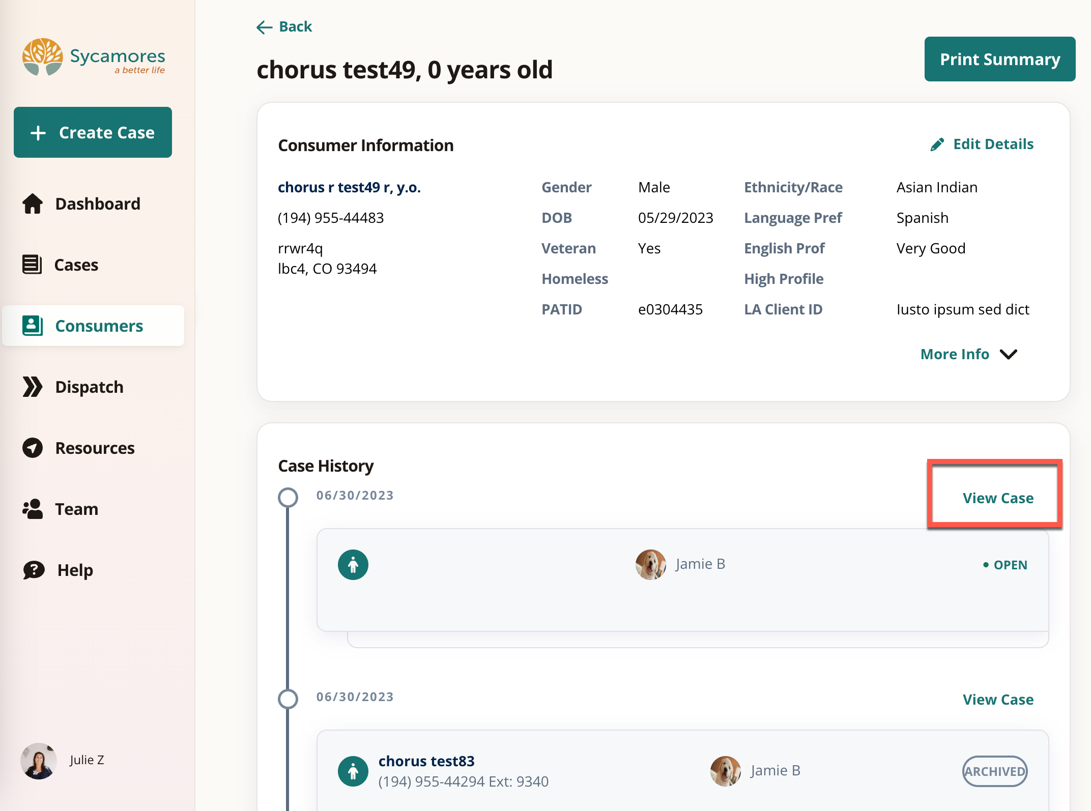
Task: Click the Spanish language preference value
Action: pos(923,218)
